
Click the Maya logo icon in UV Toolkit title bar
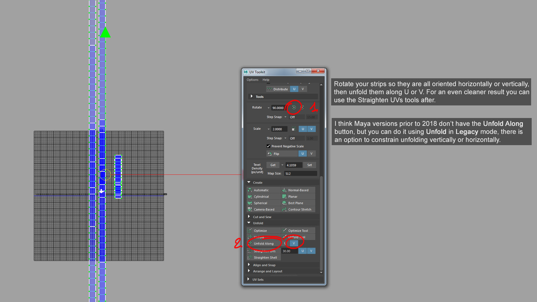tap(246, 72)
